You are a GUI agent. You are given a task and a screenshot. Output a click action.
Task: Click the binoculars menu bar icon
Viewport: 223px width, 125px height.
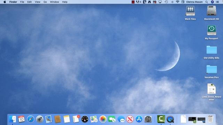[149, 2]
